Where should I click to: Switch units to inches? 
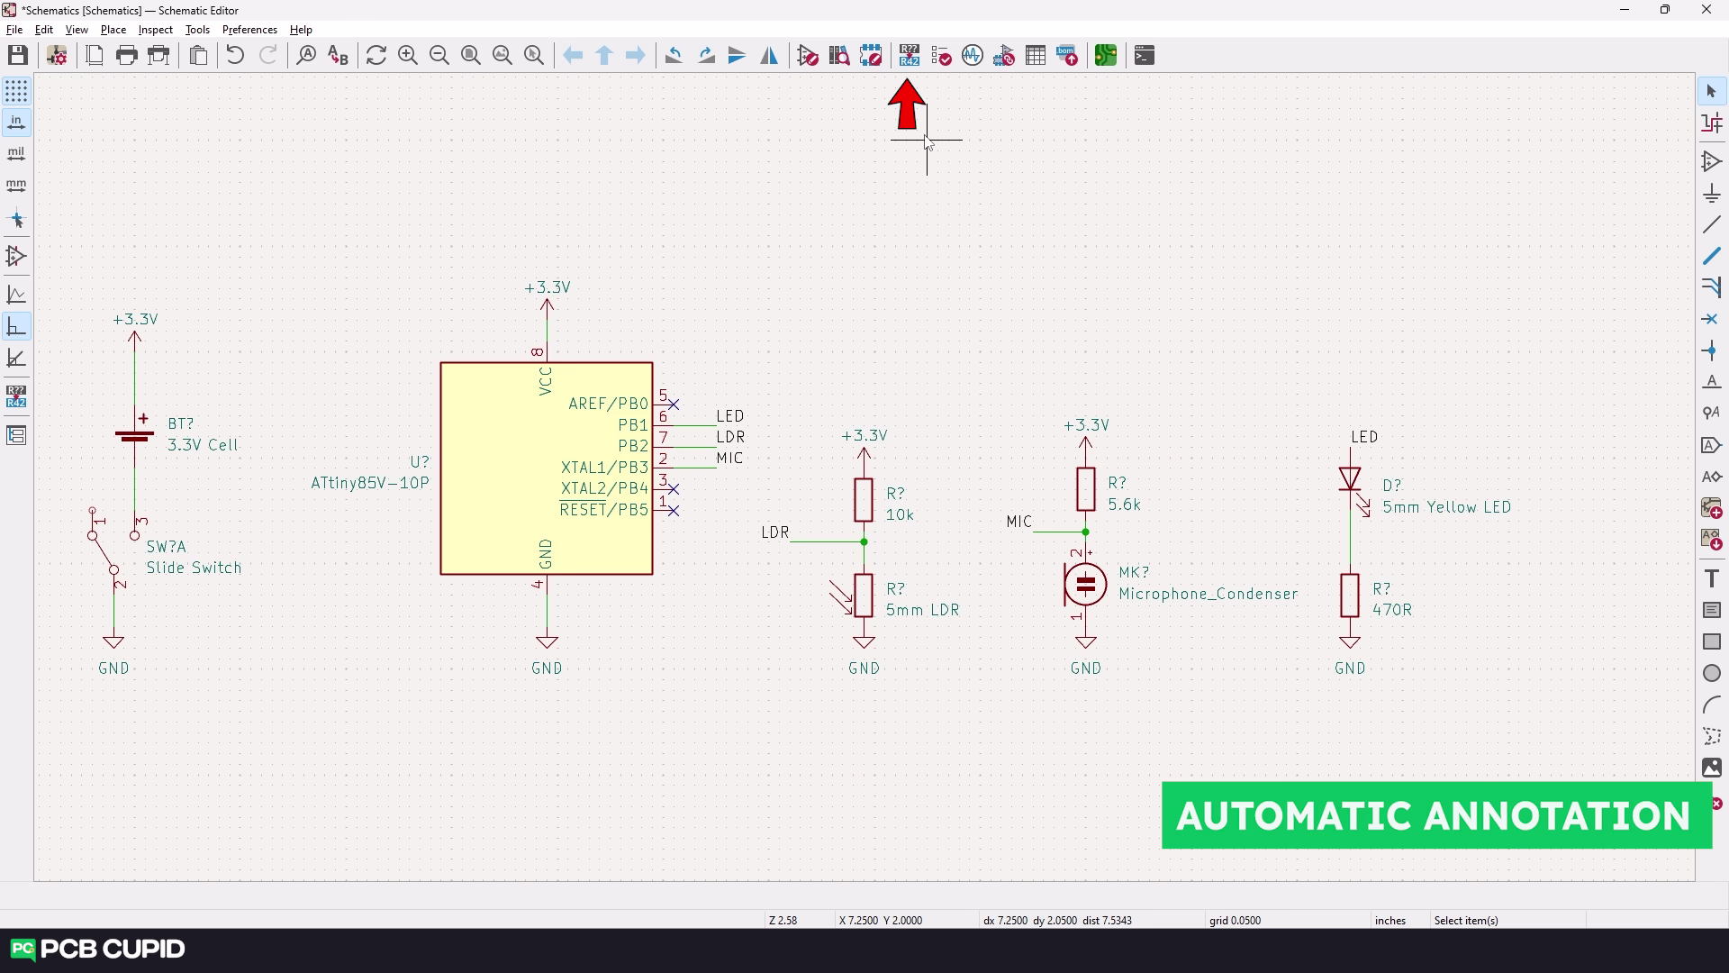click(16, 123)
